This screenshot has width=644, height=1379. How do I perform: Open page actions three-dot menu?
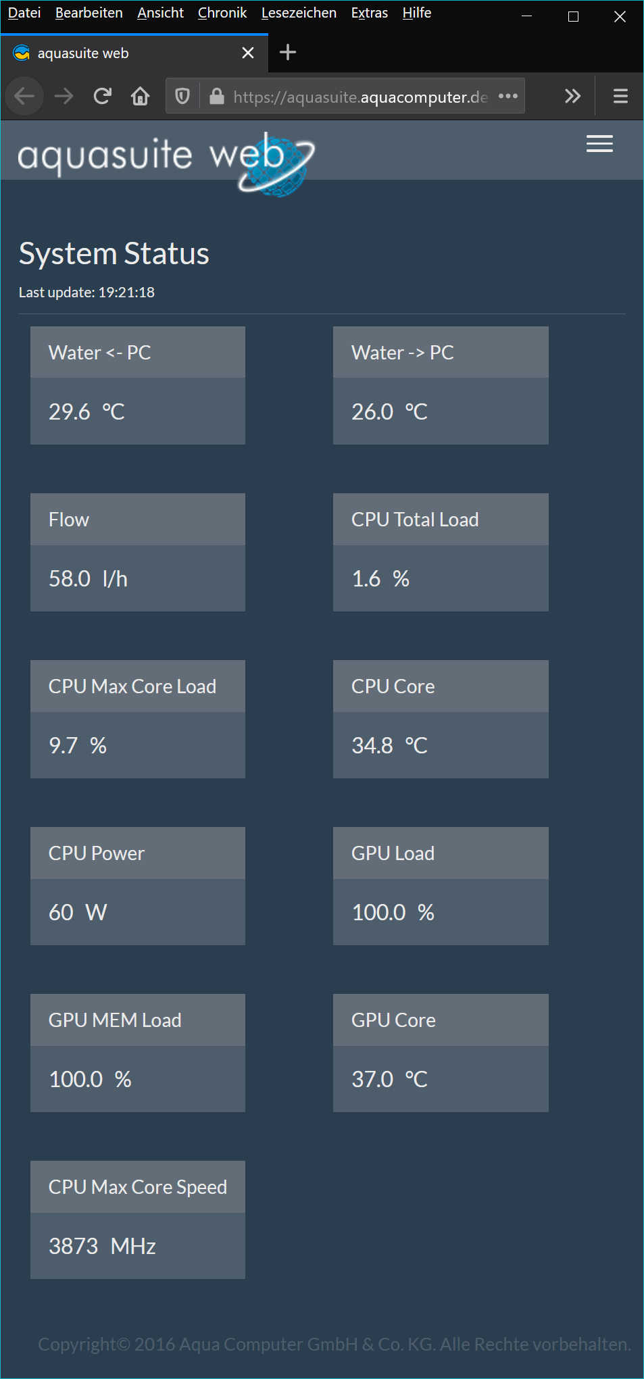pyautogui.click(x=508, y=96)
